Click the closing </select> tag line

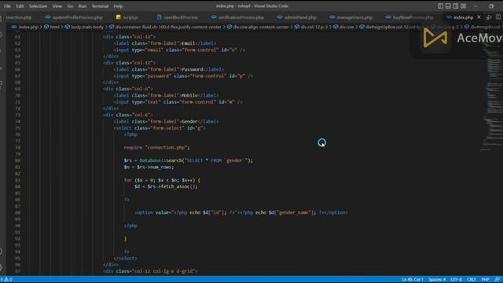pyautogui.click(x=125, y=259)
